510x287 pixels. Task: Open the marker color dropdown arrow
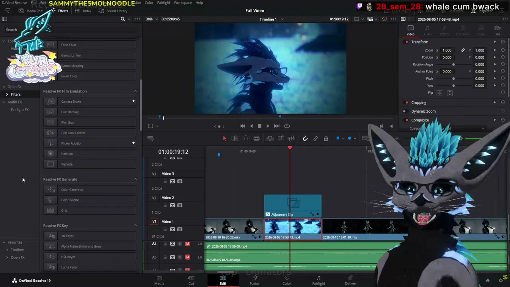pyautogui.click(x=355, y=138)
